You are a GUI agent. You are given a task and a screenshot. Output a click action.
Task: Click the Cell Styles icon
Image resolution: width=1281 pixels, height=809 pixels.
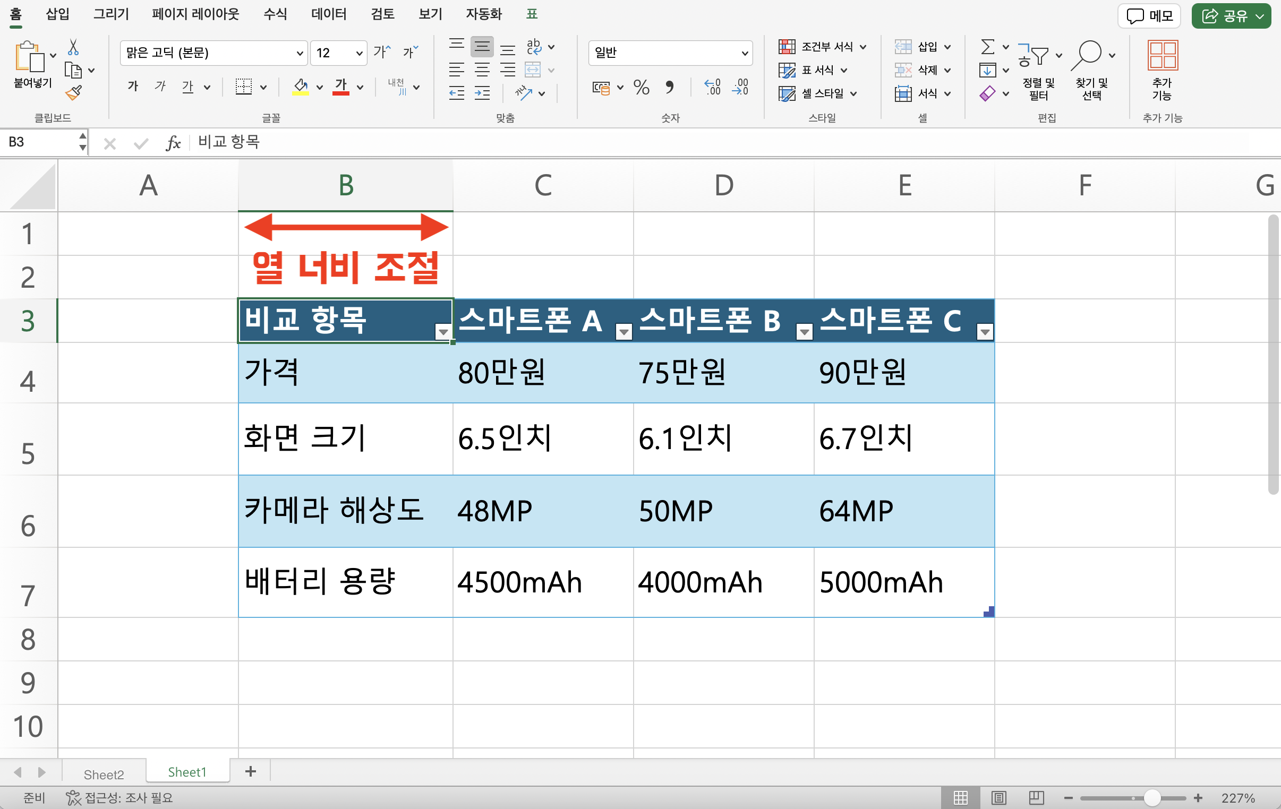(x=783, y=92)
